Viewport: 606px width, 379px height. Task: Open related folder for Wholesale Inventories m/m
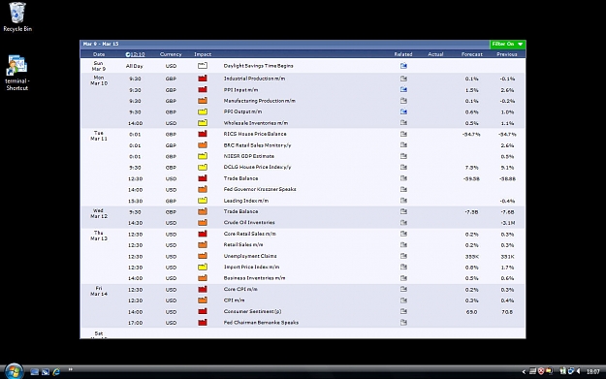pos(403,123)
